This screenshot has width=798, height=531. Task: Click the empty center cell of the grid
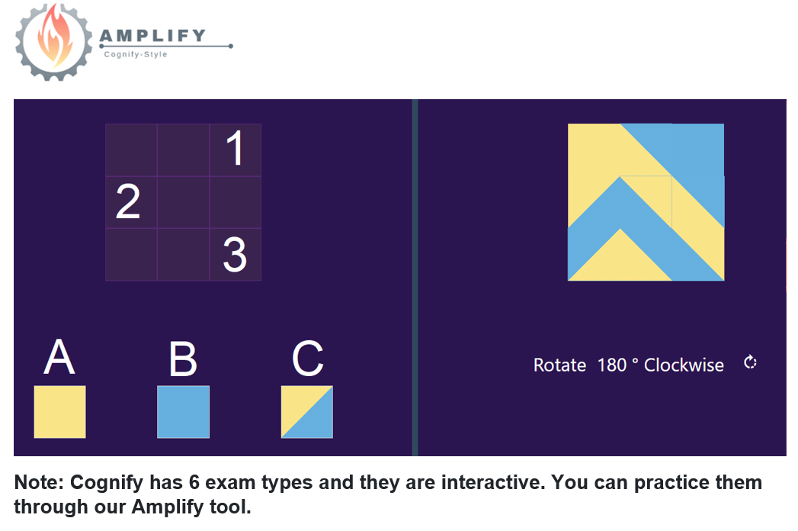click(183, 202)
